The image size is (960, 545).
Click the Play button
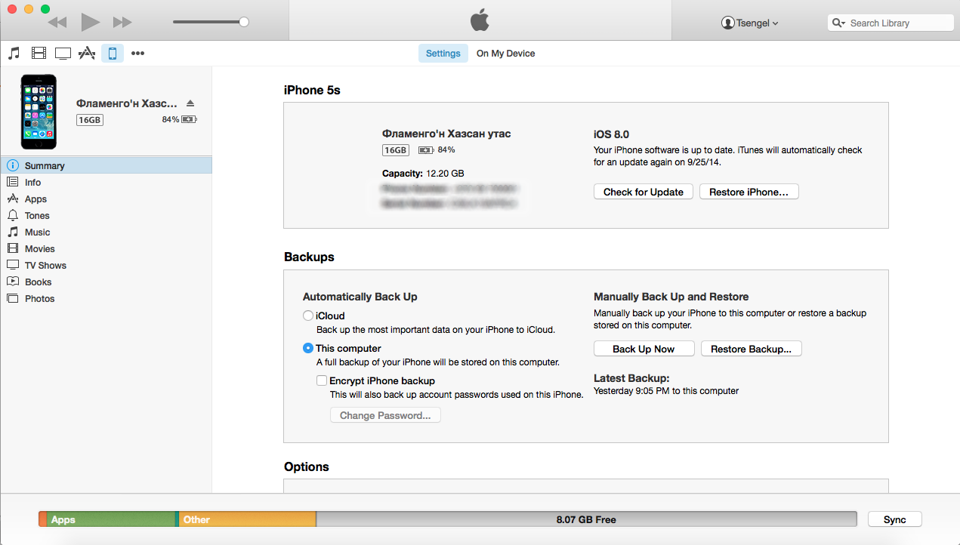(90, 22)
